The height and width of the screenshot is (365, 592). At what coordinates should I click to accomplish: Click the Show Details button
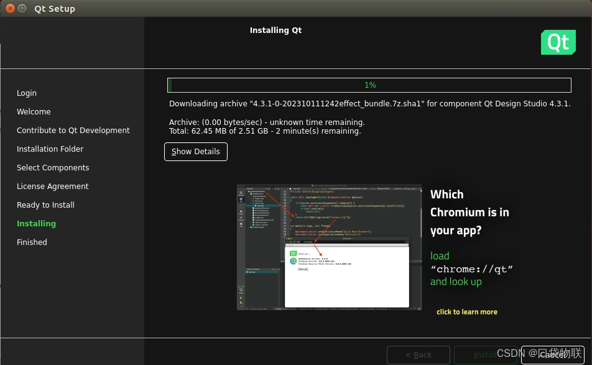click(x=195, y=152)
